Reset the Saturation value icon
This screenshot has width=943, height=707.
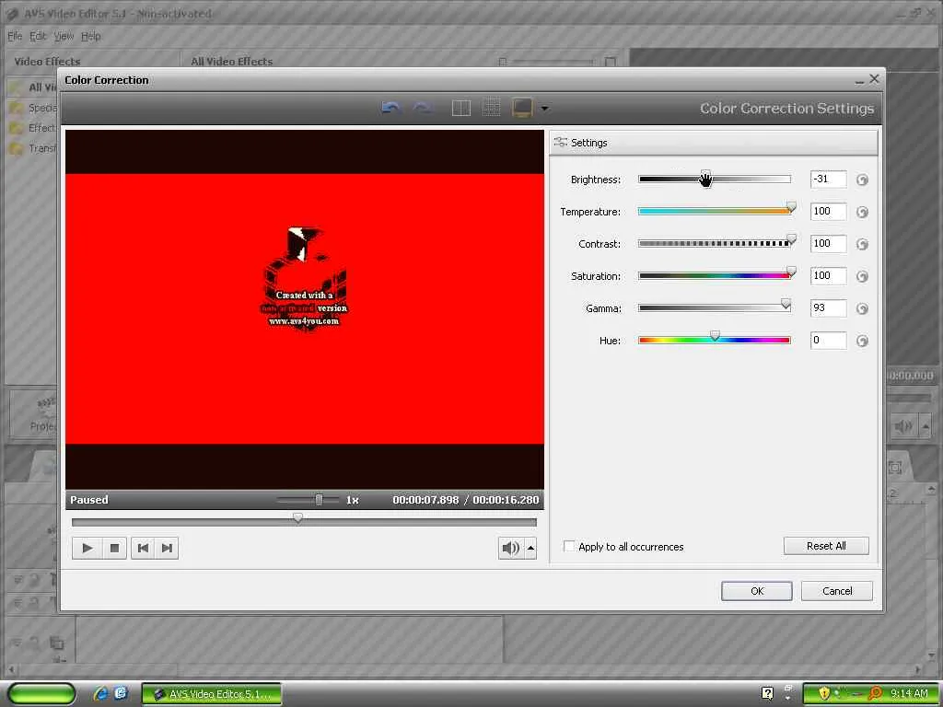click(x=862, y=276)
